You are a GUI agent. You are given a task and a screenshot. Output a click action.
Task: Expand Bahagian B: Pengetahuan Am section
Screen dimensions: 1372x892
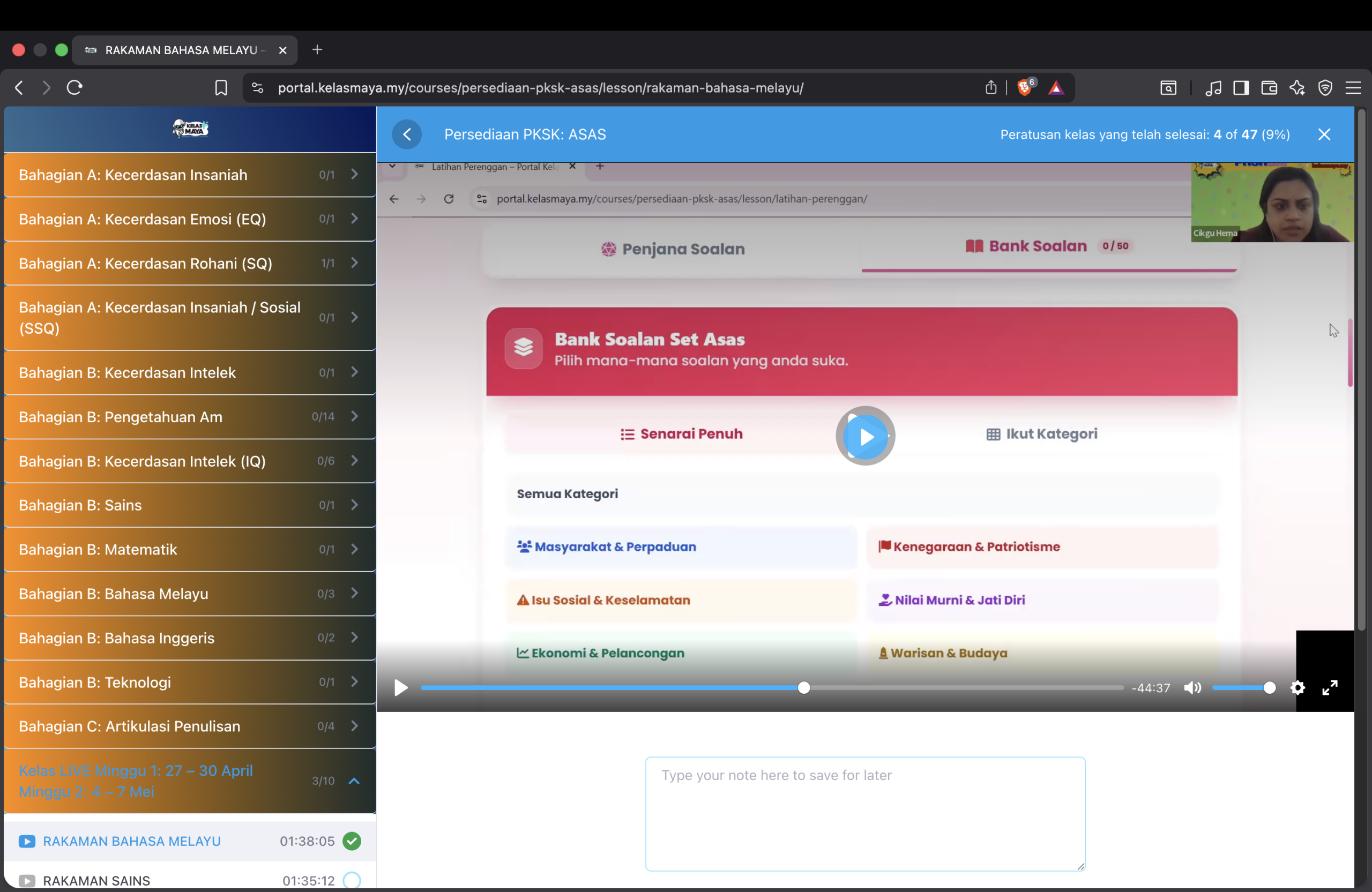coord(190,417)
